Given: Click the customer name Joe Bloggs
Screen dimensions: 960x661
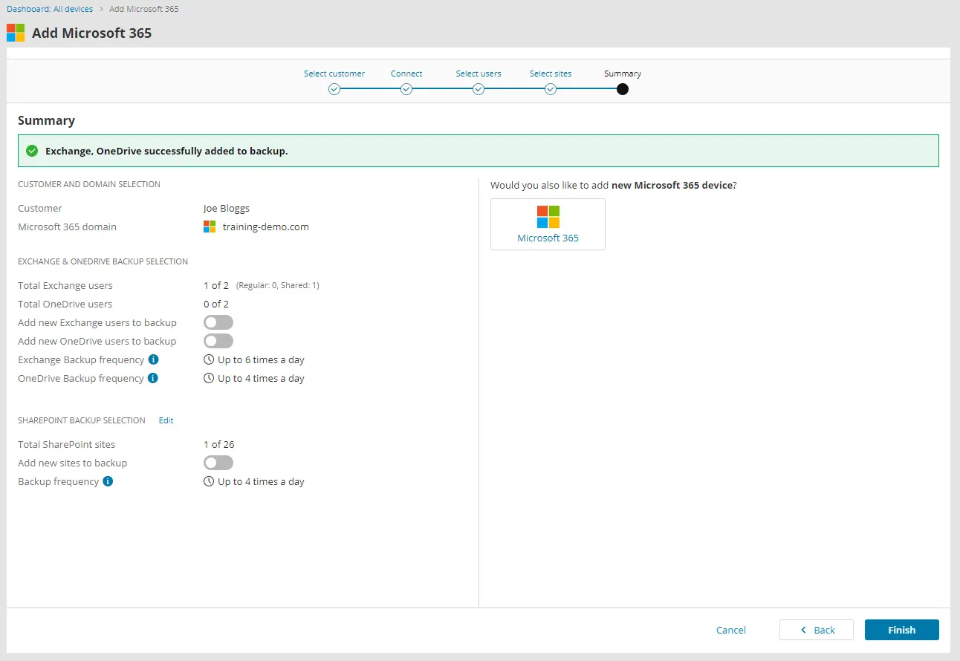Looking at the screenshot, I should tap(227, 208).
